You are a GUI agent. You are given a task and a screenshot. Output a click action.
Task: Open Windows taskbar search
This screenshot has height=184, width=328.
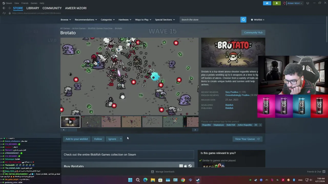click(x=138, y=180)
